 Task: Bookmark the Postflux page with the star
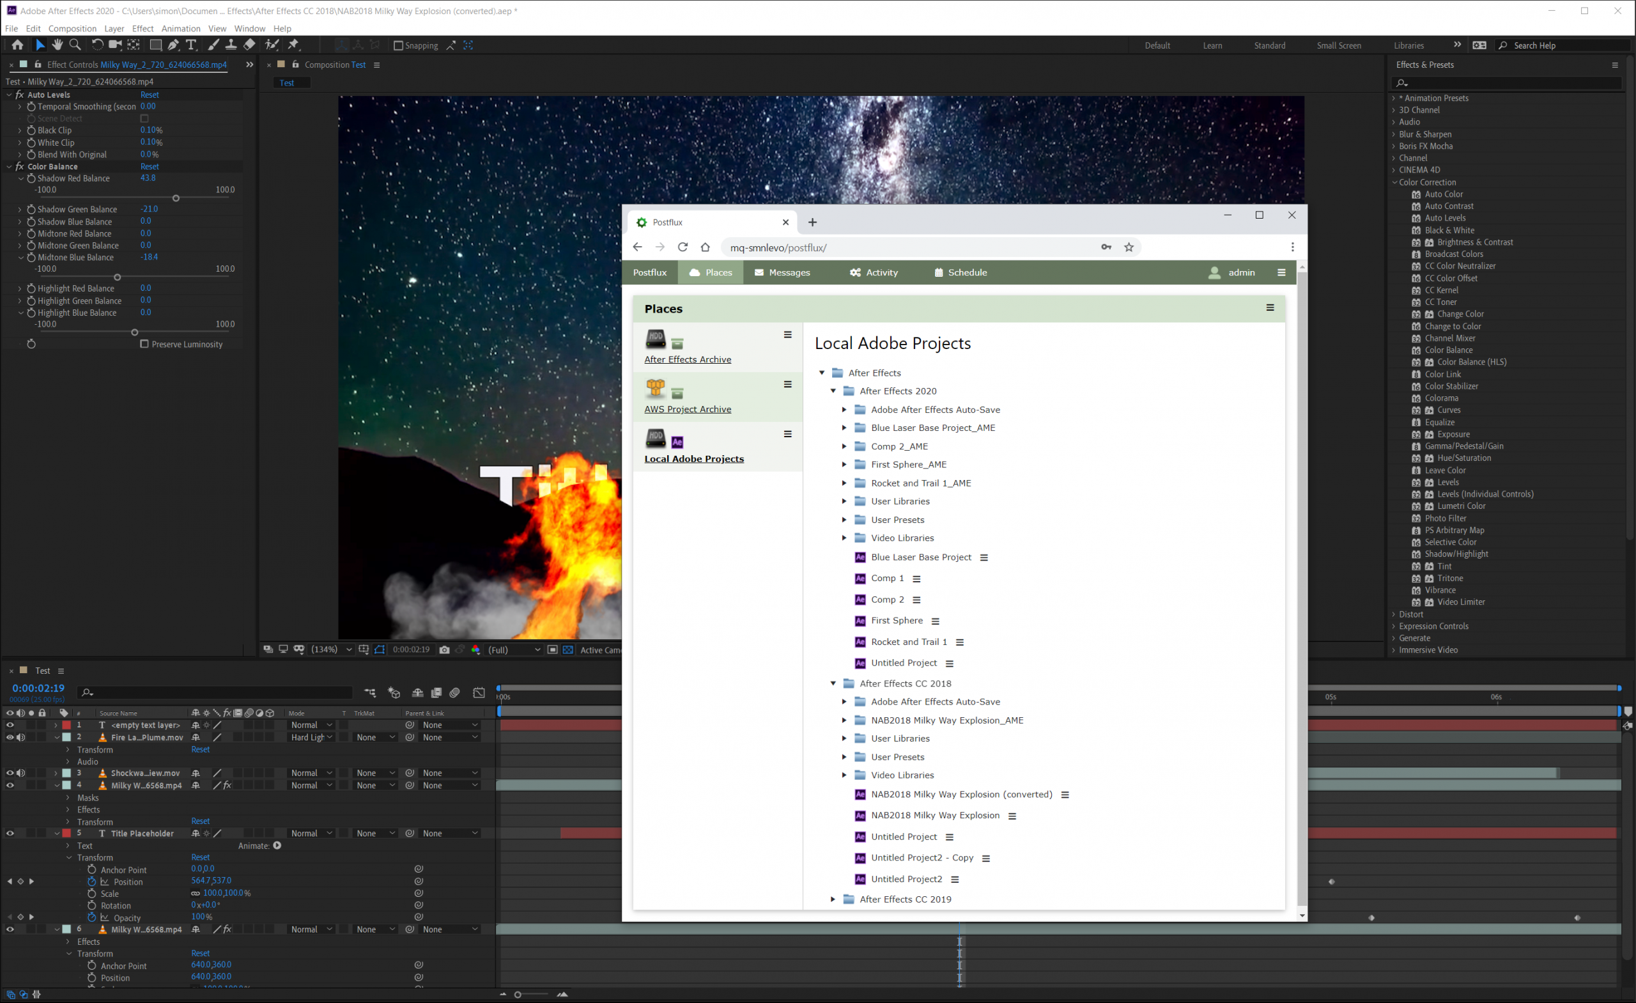(x=1129, y=247)
